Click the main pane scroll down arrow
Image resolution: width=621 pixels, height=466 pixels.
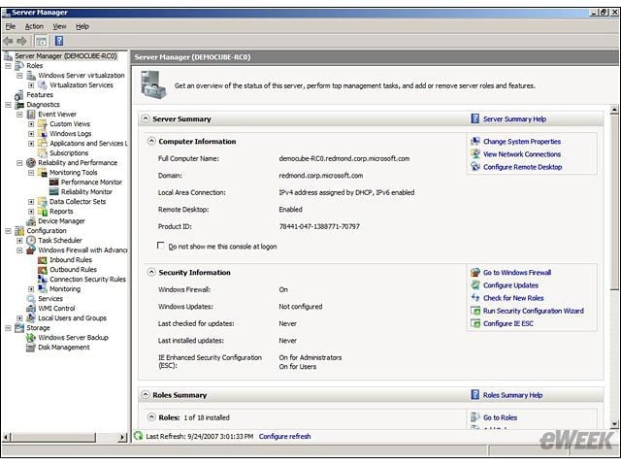pos(614,424)
